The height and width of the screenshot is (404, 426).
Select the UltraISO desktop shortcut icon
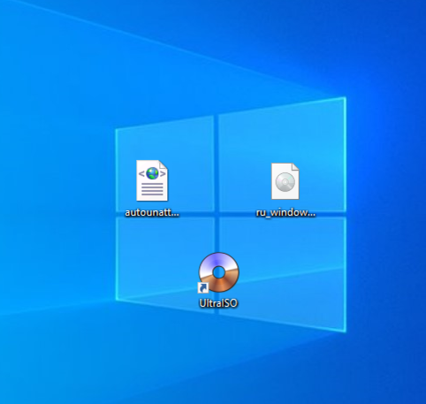point(218,272)
